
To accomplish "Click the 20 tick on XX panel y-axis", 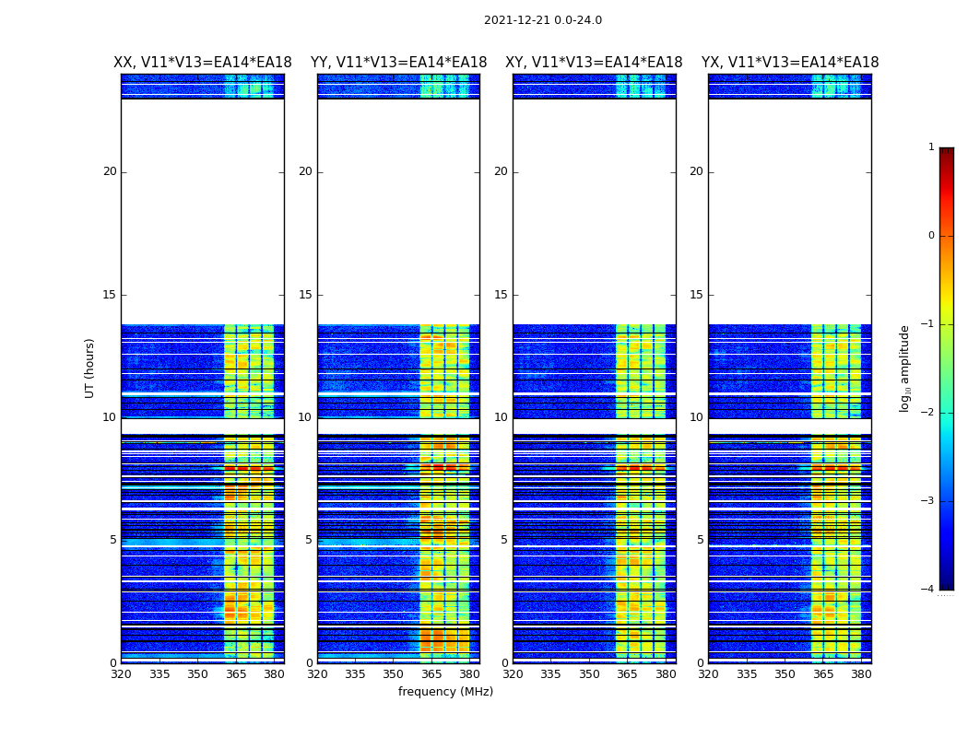I will 110,171.
